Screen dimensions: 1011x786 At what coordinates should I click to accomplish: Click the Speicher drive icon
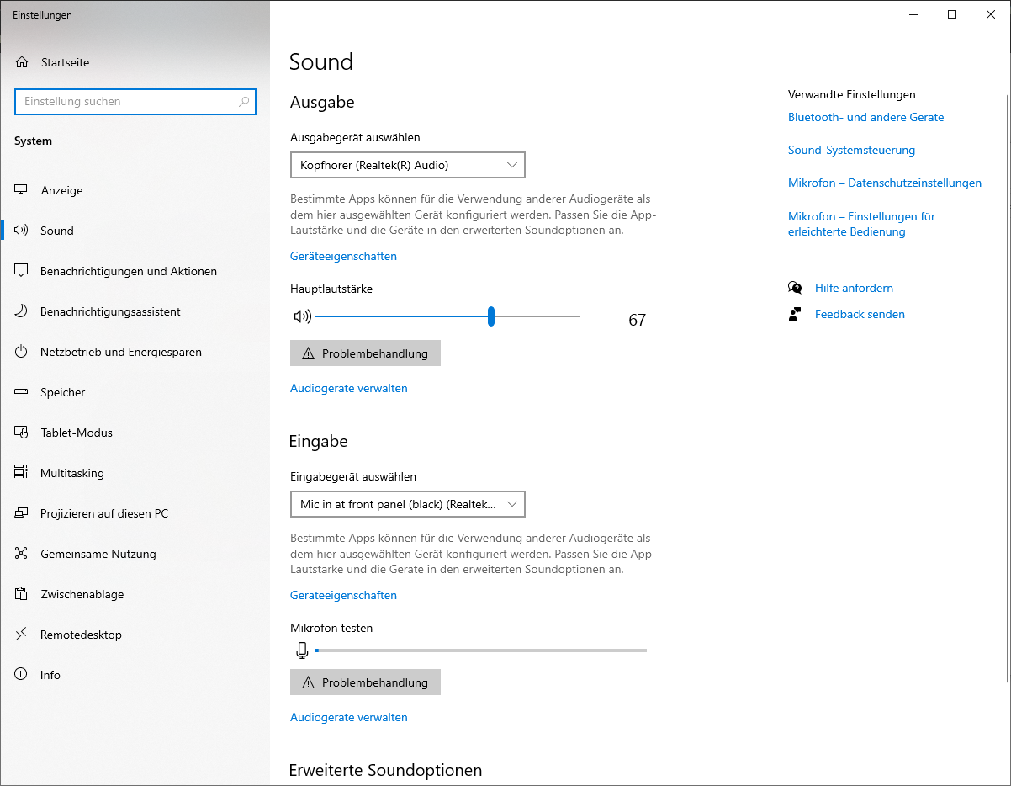(22, 392)
